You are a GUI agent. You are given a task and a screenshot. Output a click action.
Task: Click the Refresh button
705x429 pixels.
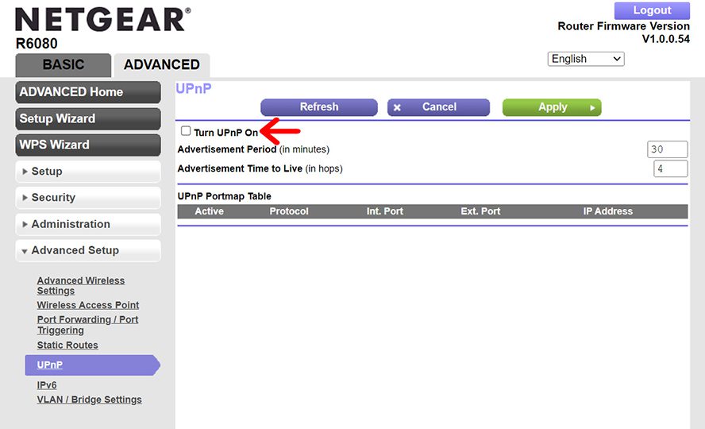318,107
